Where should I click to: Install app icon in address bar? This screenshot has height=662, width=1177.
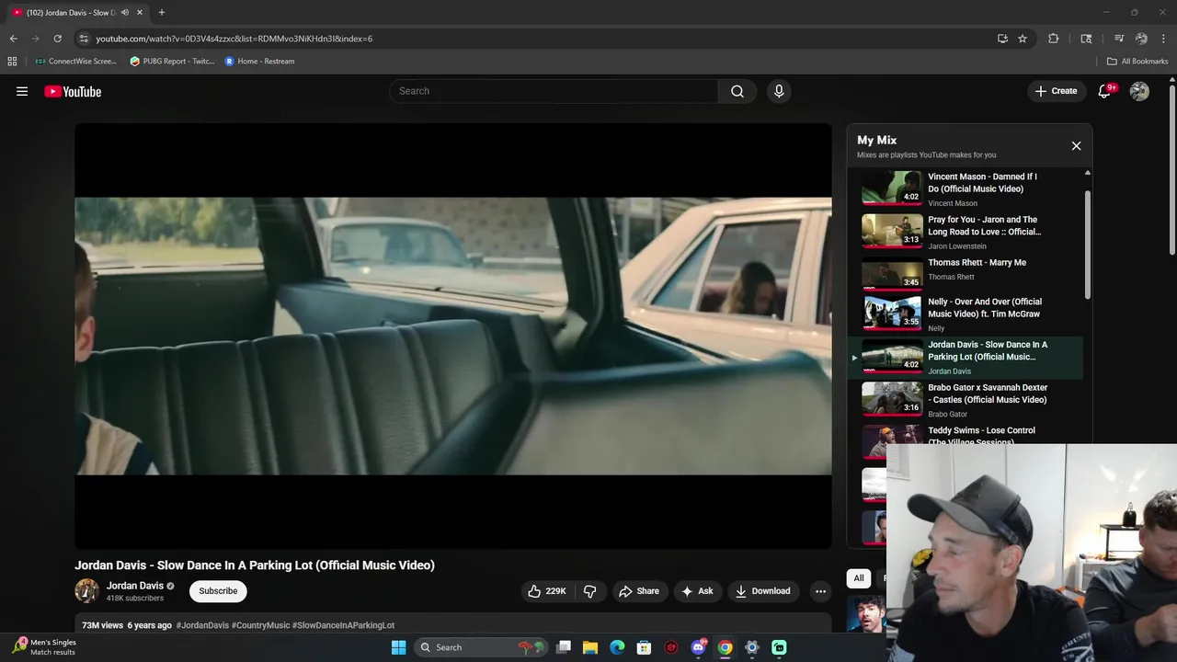1002,39
